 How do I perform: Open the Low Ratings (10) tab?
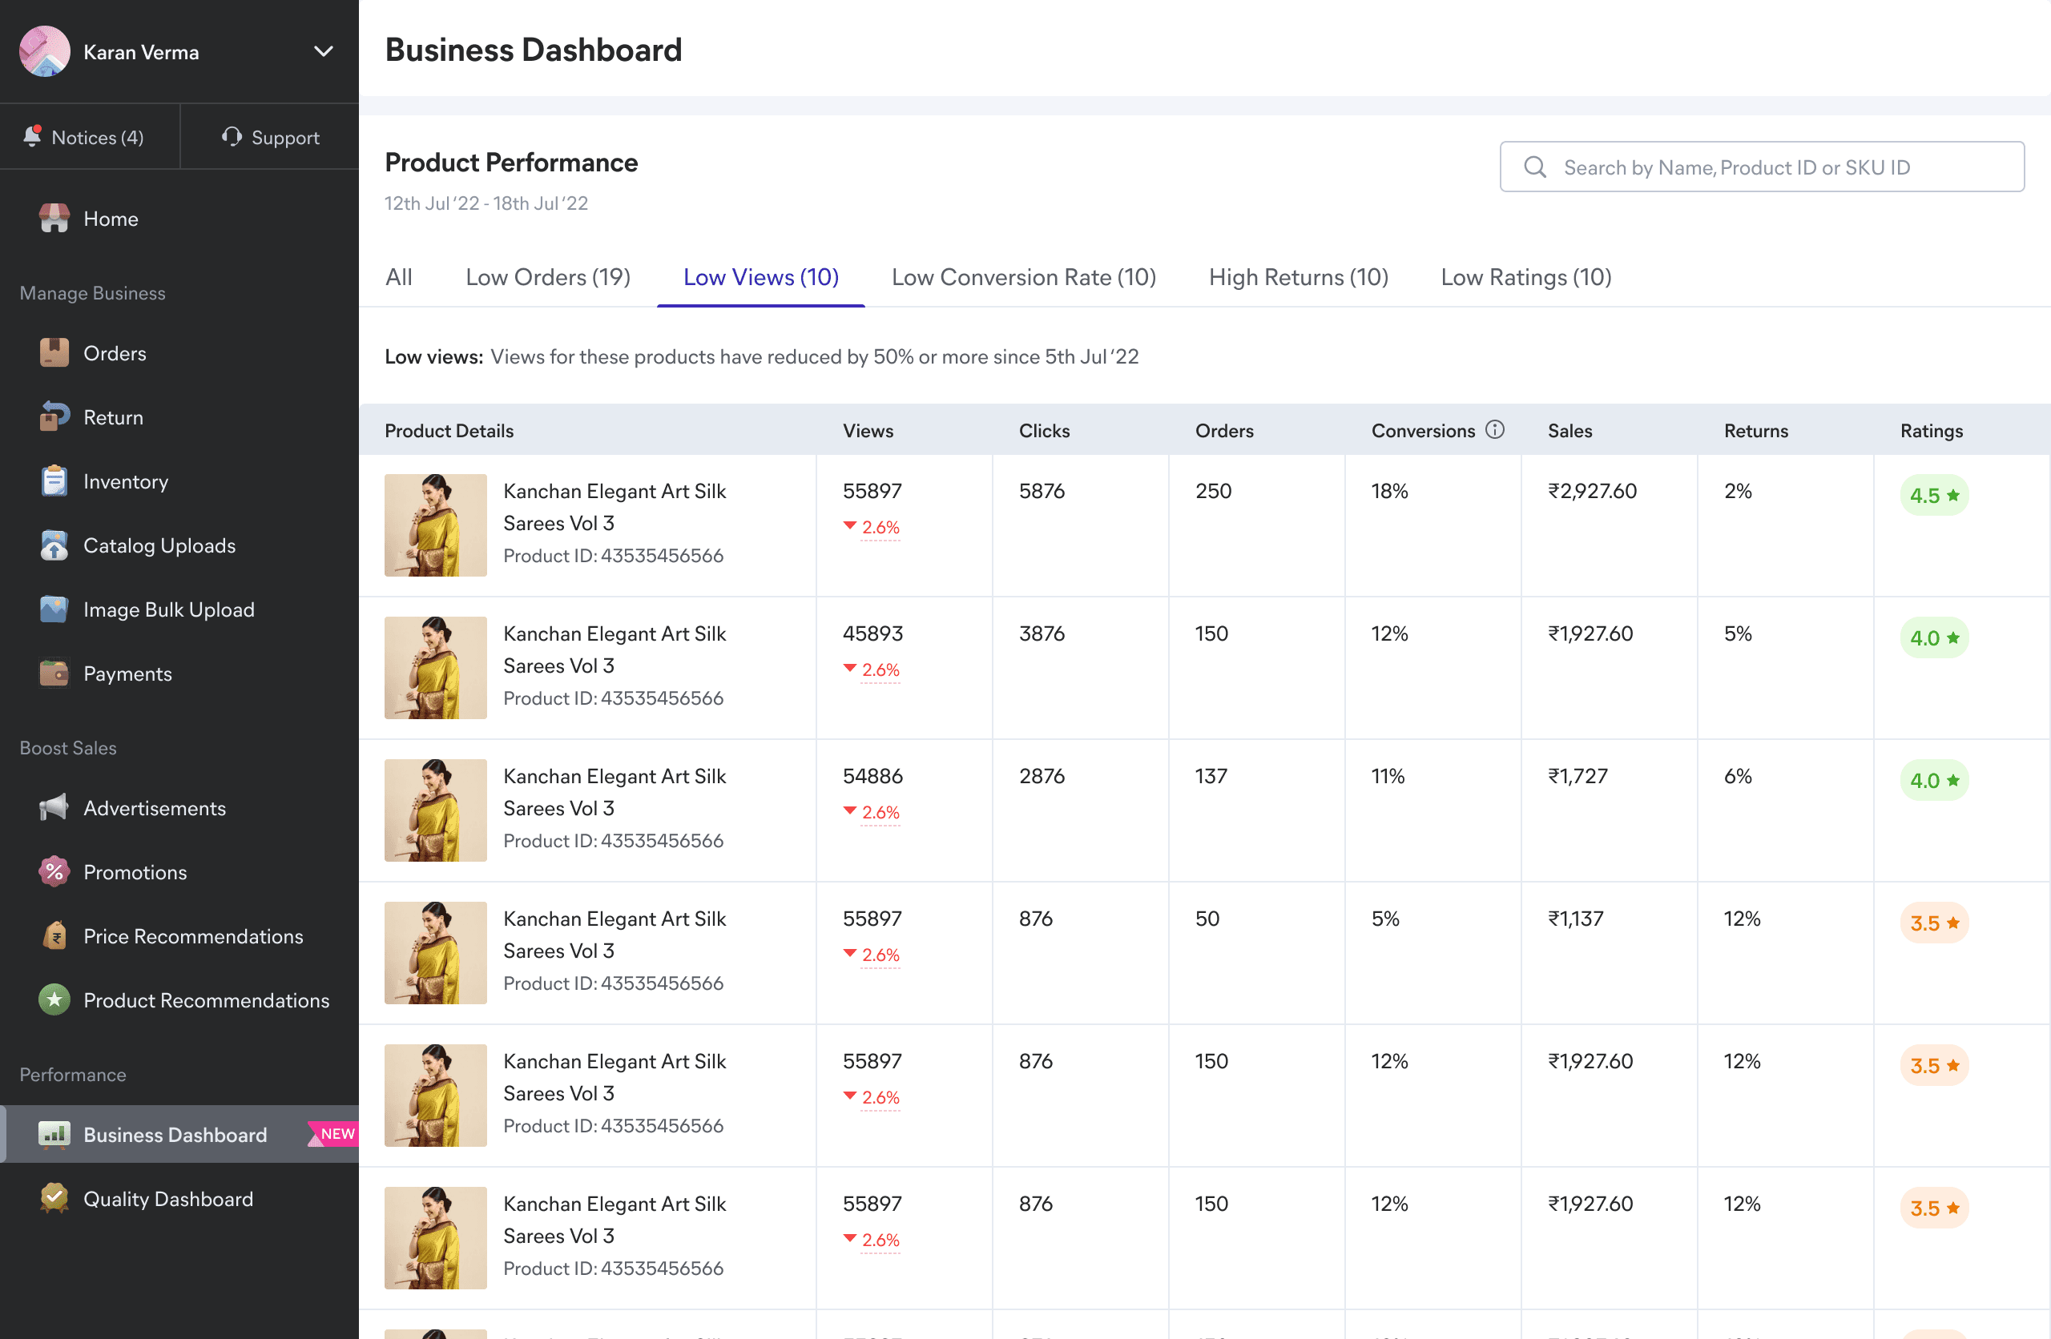click(x=1525, y=277)
